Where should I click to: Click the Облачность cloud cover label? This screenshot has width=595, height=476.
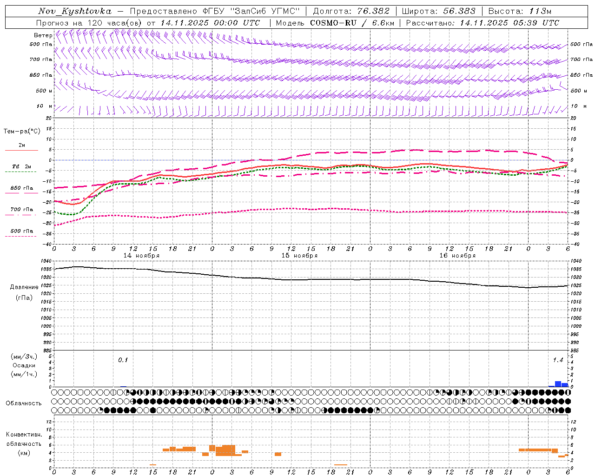24,403
